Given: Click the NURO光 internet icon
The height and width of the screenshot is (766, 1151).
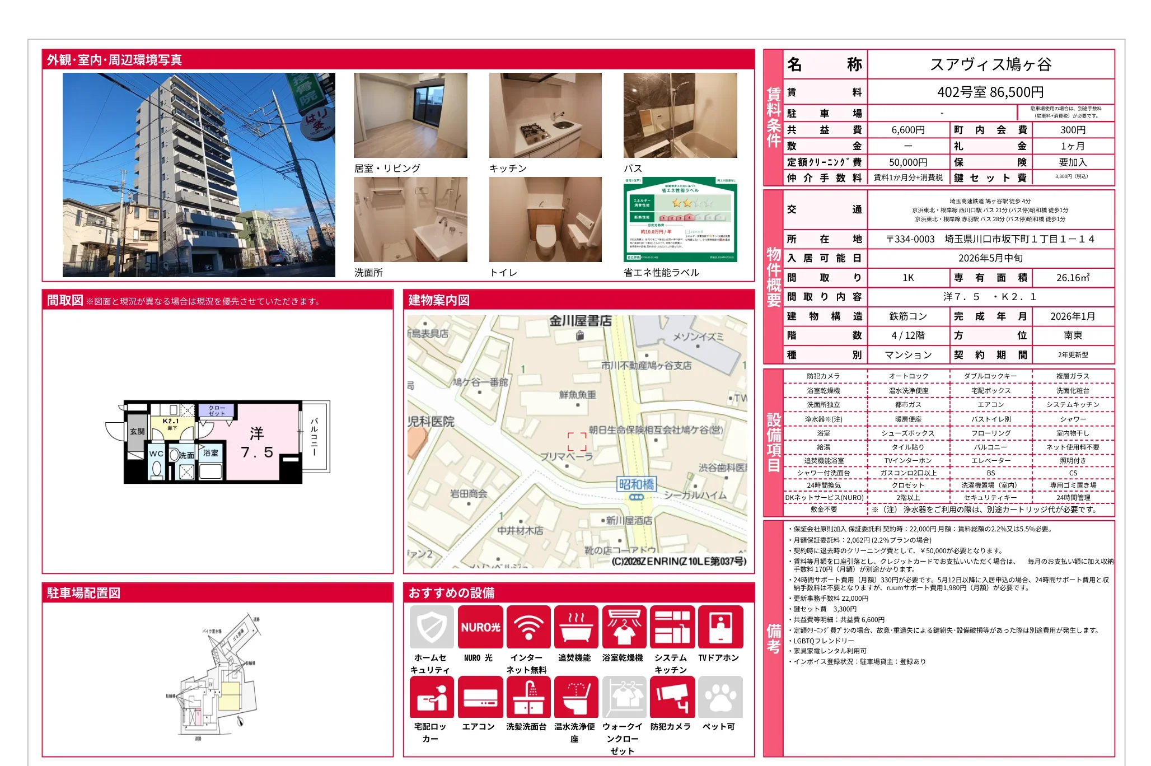Looking at the screenshot, I should point(480,627).
